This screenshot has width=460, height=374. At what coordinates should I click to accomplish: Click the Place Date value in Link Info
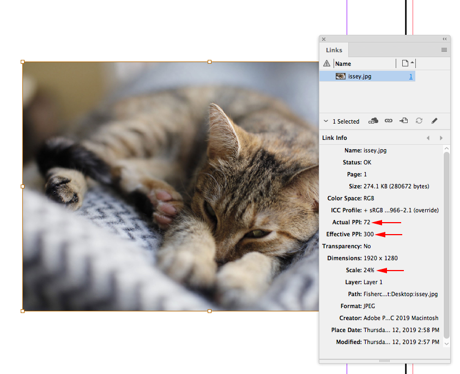[x=401, y=330]
